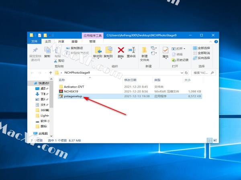The height and width of the screenshot is (180, 241).
Task: Click the Forward navigation arrow
Action: tap(39, 73)
